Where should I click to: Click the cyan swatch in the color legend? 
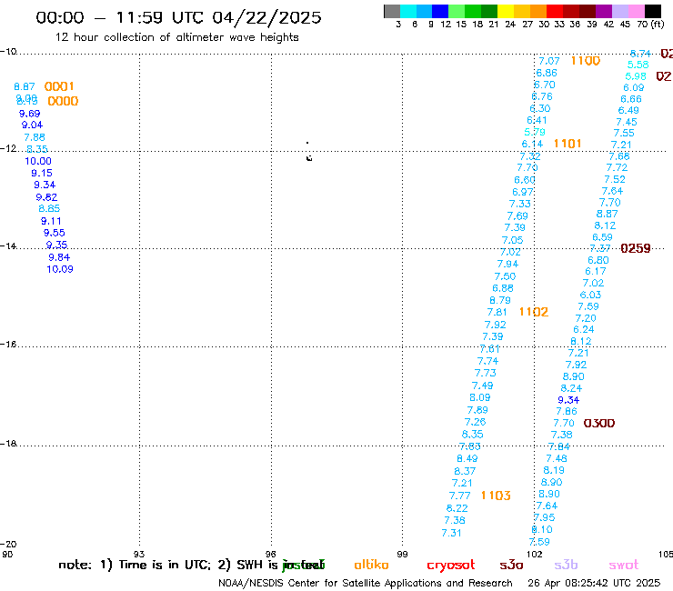coord(407,11)
